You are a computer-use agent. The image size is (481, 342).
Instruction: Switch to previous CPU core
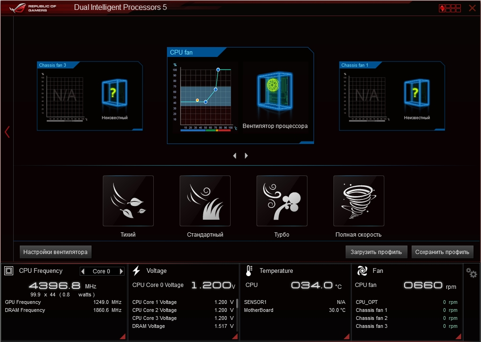tap(83, 271)
